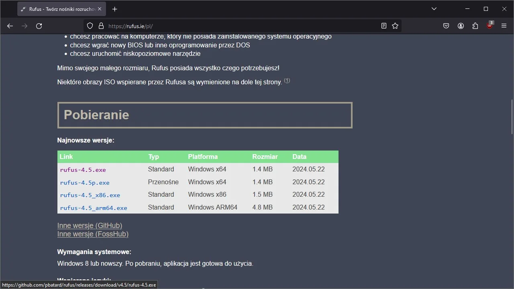This screenshot has height=289, width=514.
Task: Click the footnote (1) superscript link
Action: click(x=287, y=80)
